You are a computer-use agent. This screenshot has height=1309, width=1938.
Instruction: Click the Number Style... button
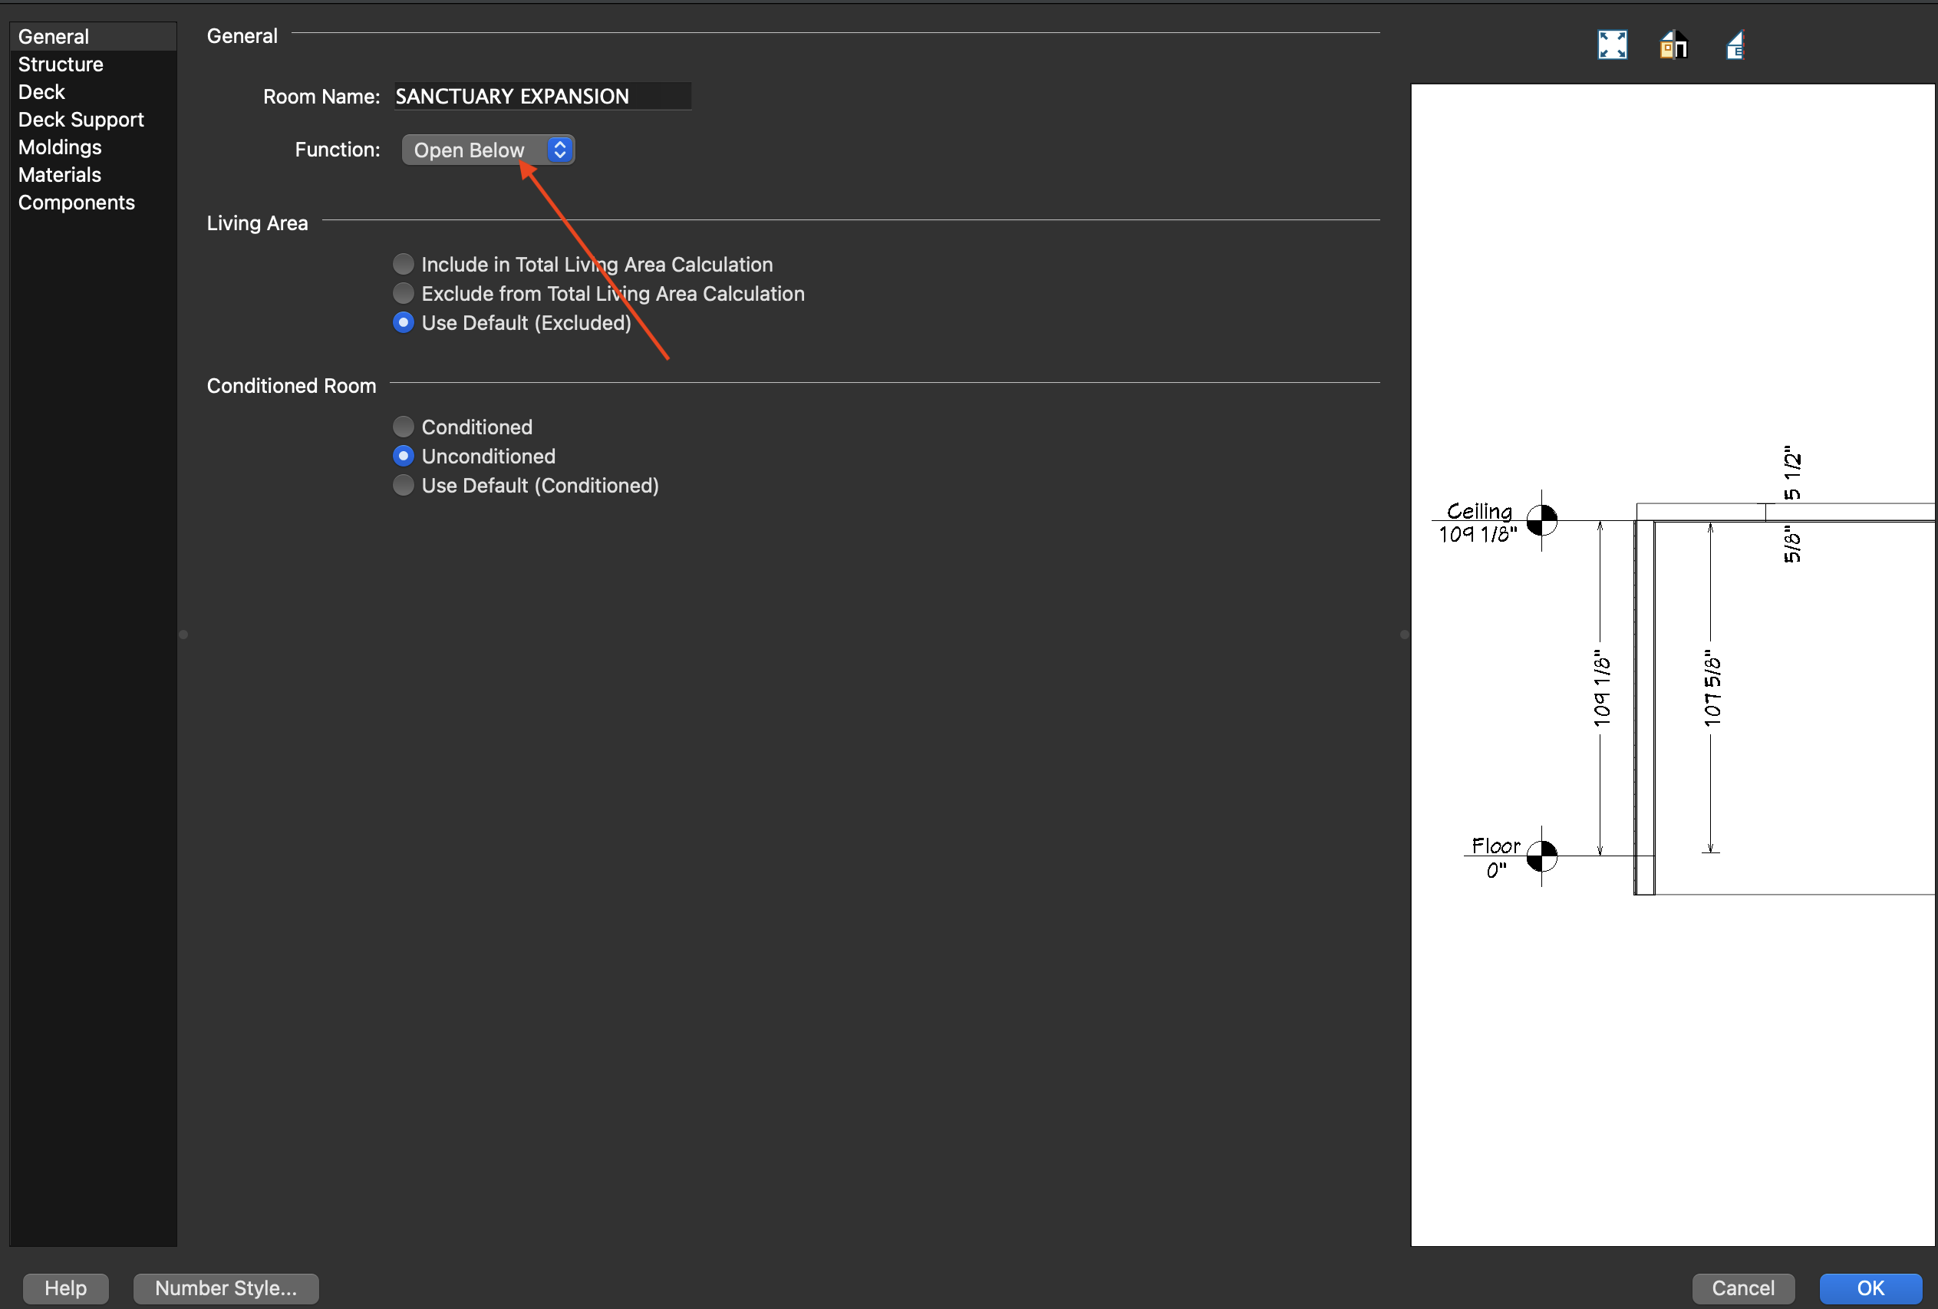[x=225, y=1288]
